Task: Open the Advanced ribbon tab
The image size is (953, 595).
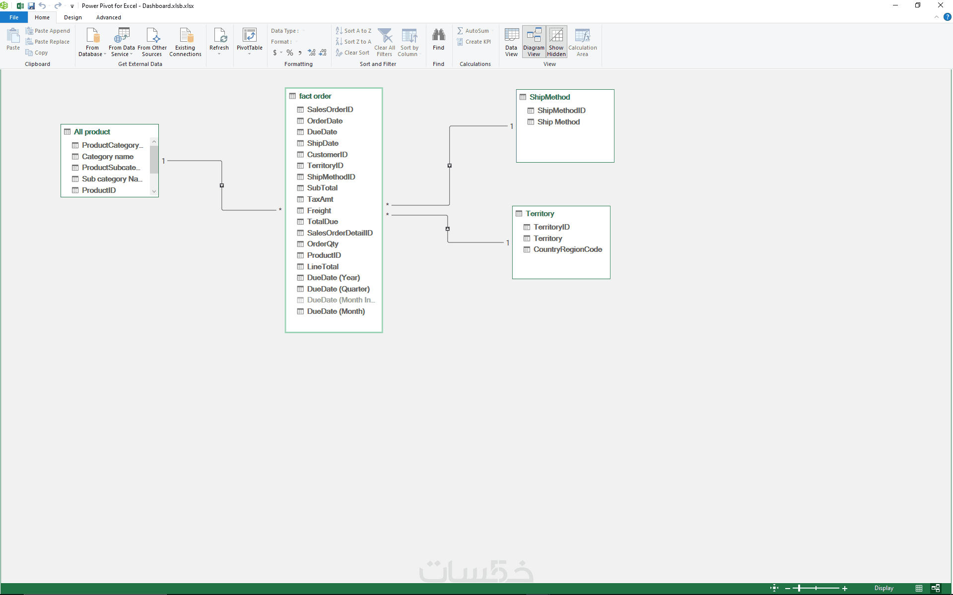Action: coord(109,17)
